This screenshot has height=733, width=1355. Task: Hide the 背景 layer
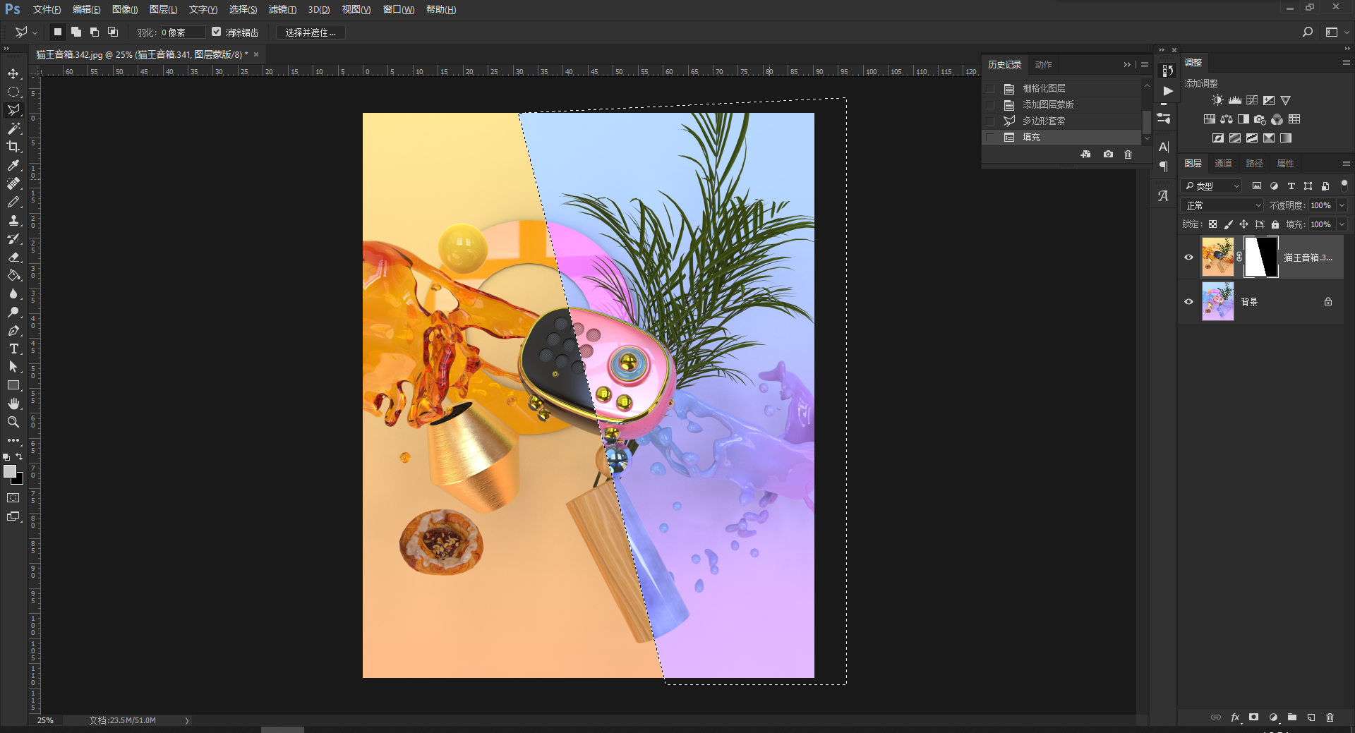click(1189, 301)
